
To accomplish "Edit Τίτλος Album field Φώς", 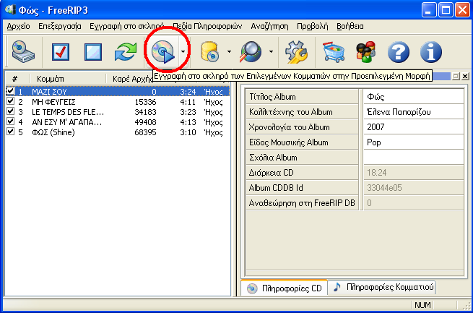I will [x=414, y=97].
